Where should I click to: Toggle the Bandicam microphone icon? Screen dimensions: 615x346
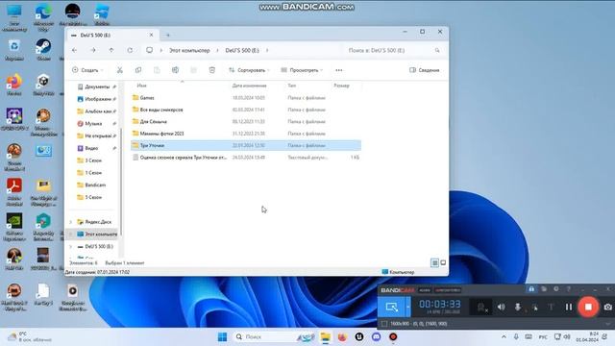pos(518,308)
